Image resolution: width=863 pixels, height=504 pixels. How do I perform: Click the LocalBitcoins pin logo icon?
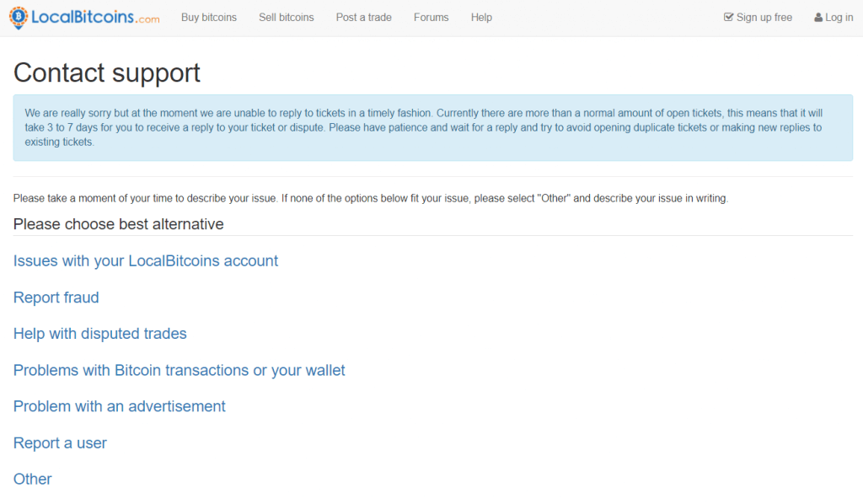pos(19,18)
